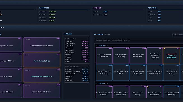Click the Equip Lvl value 1738

(x=105, y=15)
